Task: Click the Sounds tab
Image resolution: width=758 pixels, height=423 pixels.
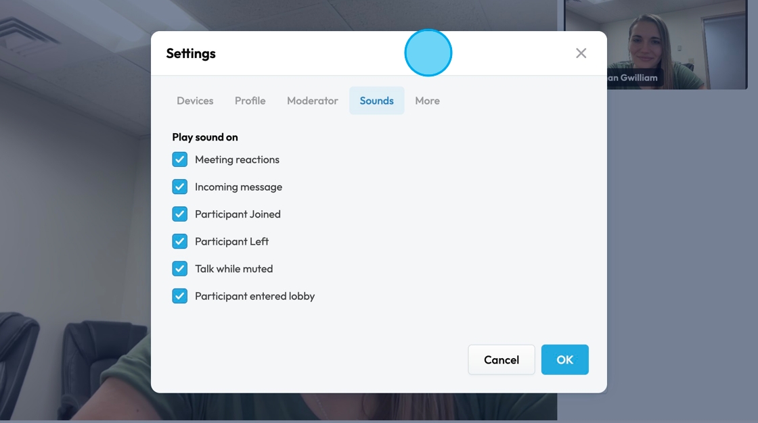Action: pos(376,101)
